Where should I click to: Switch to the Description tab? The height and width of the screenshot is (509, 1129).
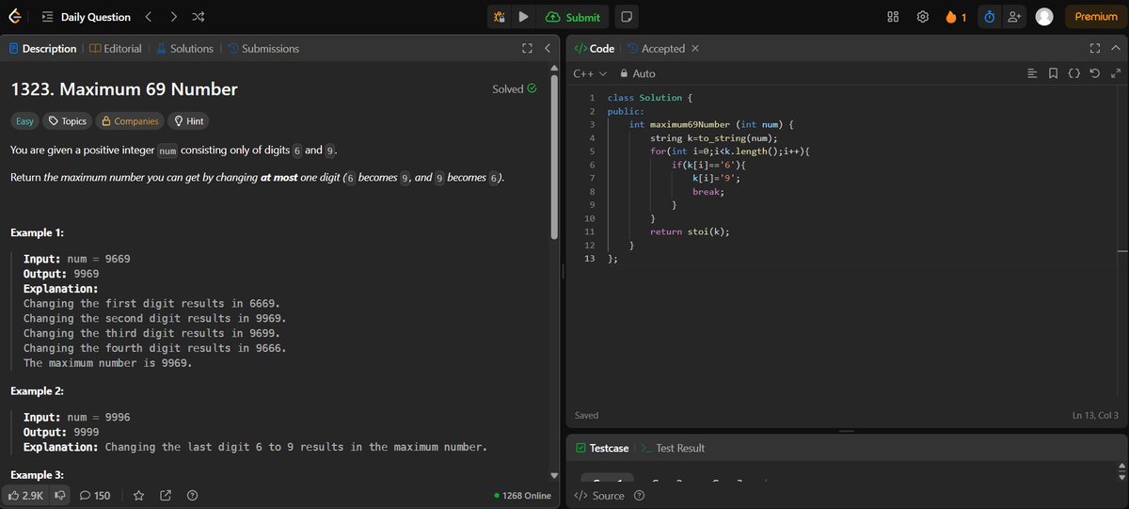point(43,48)
